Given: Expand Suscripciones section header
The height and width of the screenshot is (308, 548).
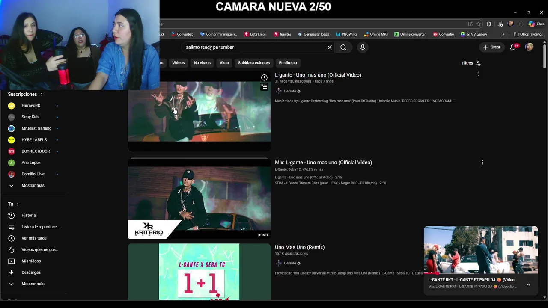Looking at the screenshot, I should pos(25,94).
